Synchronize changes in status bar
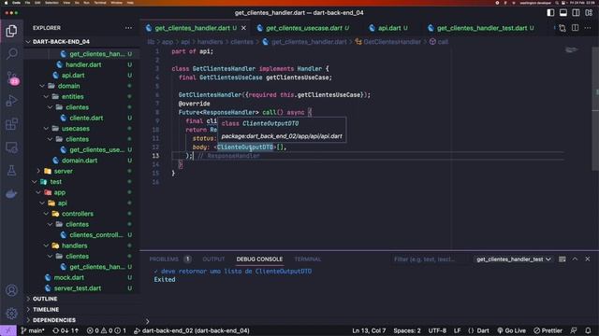Image resolution: width=599 pixels, height=336 pixels. 65,330
